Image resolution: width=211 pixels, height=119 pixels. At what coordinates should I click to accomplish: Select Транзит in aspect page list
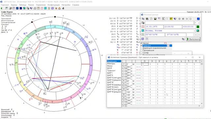tap(111, 70)
